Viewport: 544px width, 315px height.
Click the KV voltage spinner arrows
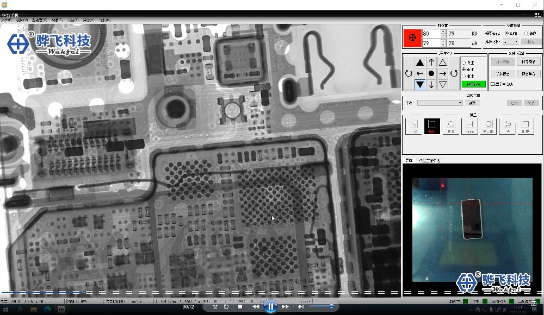point(443,34)
